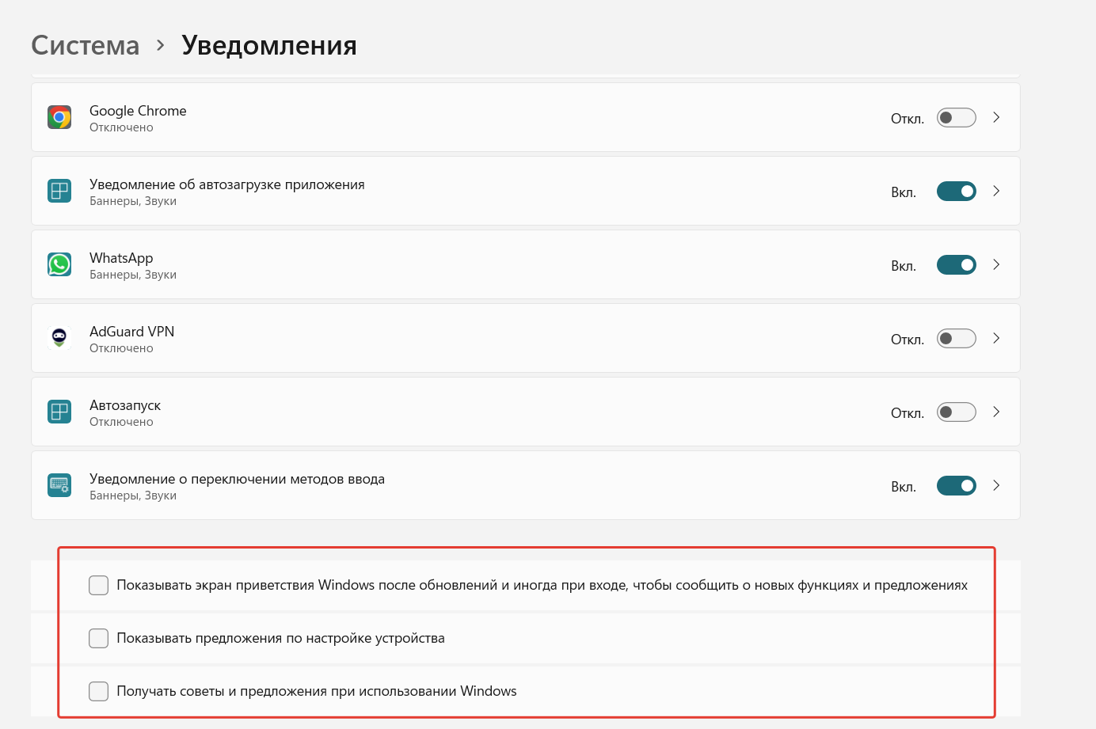This screenshot has width=1096, height=729.
Task: Click the WhatsApp app icon
Action: coord(59,264)
